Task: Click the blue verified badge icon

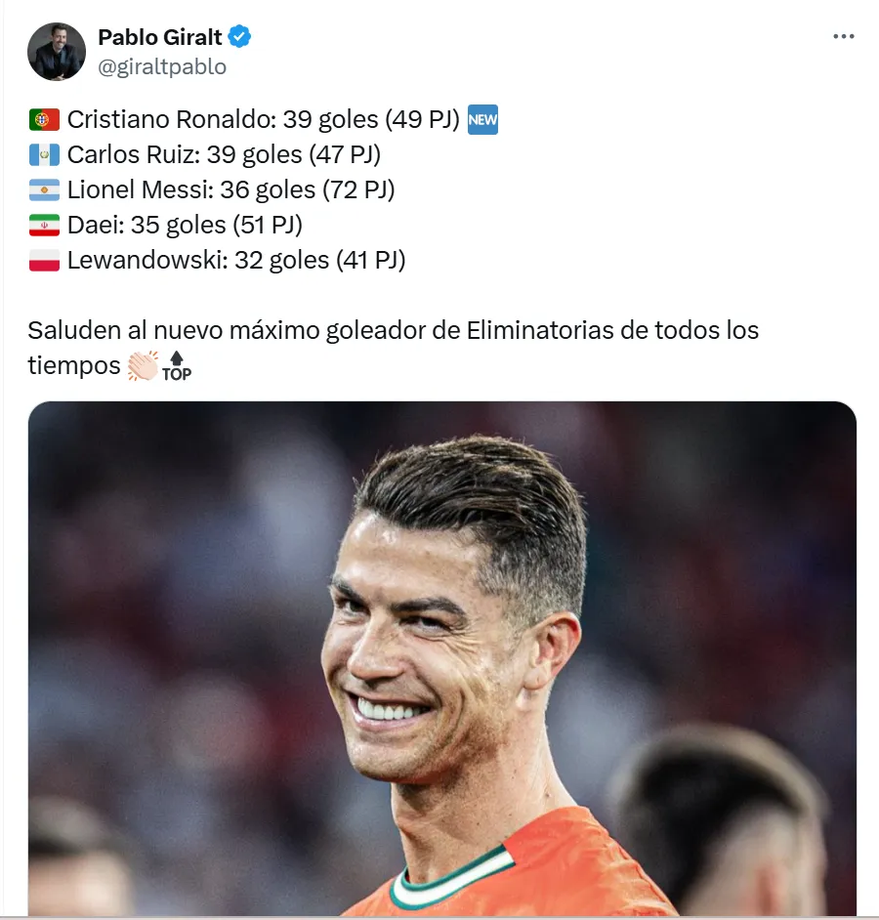Action: pyautogui.click(x=239, y=36)
